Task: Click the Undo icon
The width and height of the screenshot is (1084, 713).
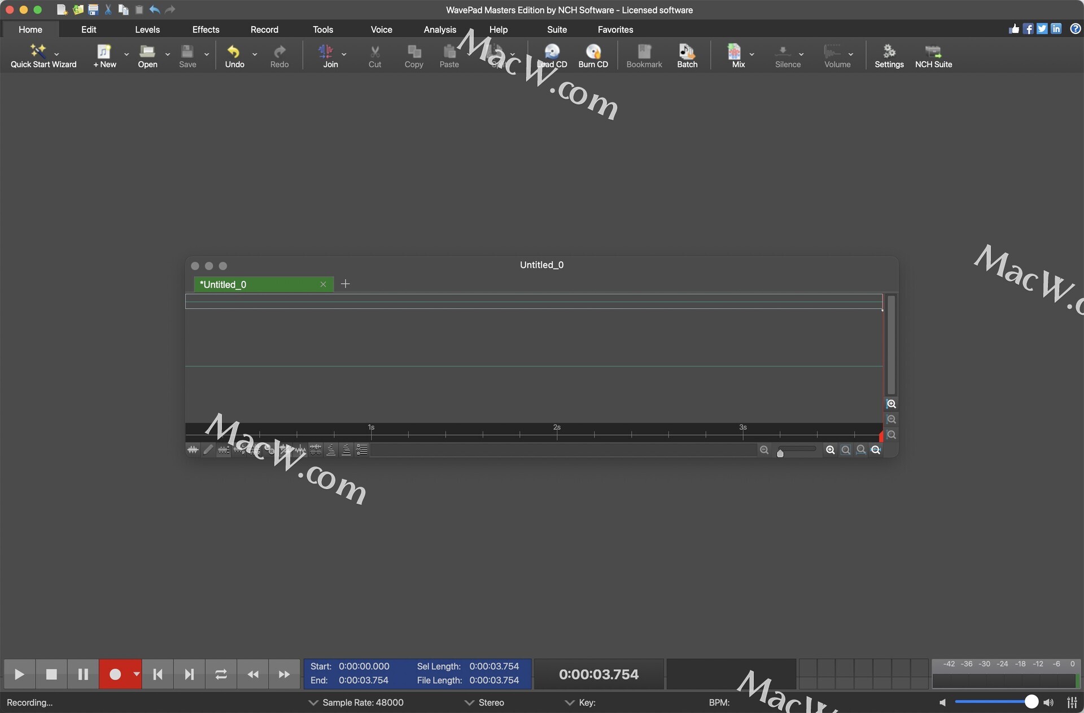Action: click(x=234, y=55)
